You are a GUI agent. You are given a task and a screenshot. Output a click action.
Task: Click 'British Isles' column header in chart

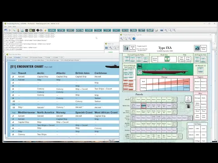(83, 73)
